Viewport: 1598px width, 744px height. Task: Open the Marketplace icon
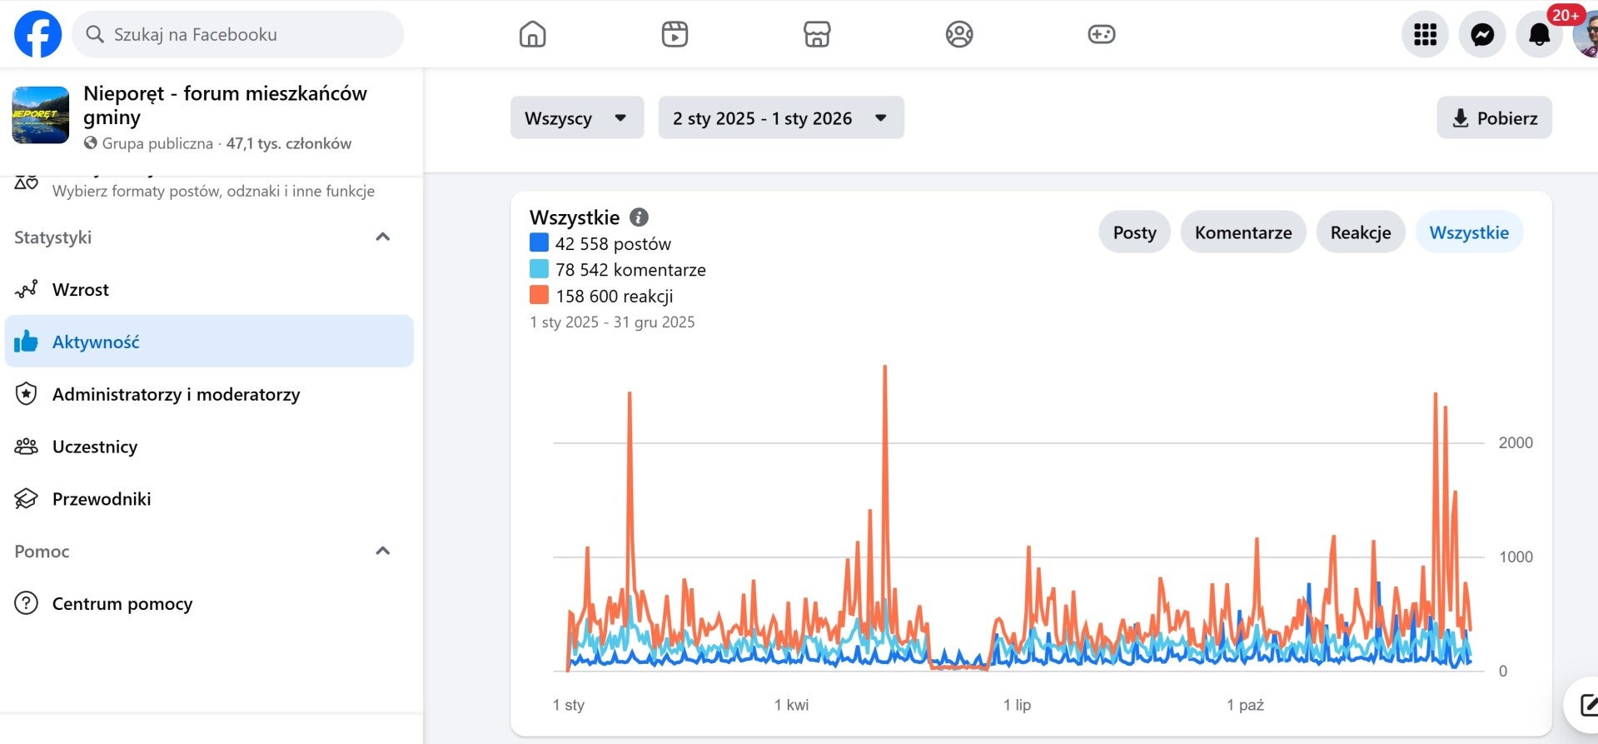point(817,34)
